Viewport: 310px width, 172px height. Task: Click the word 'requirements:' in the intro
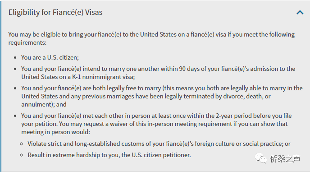click(27, 42)
